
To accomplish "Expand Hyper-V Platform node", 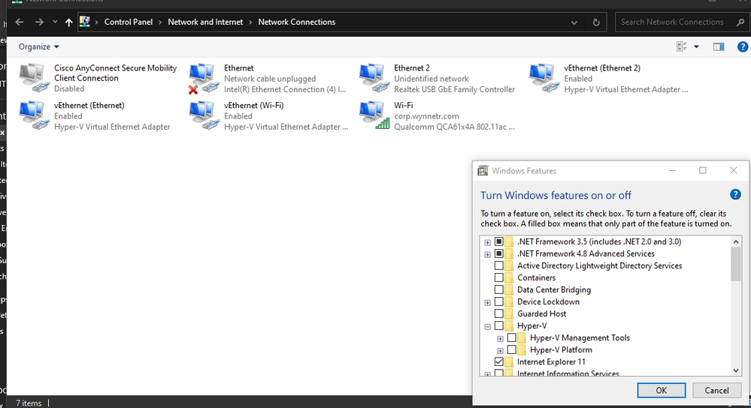I will click(x=500, y=350).
